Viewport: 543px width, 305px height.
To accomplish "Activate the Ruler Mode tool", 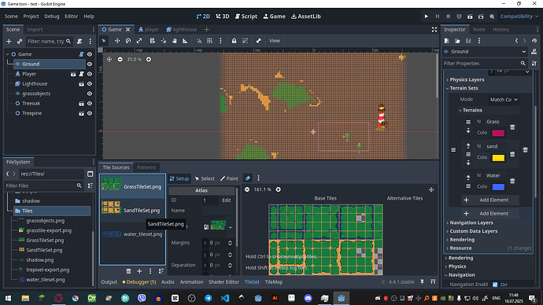I will pos(185,41).
